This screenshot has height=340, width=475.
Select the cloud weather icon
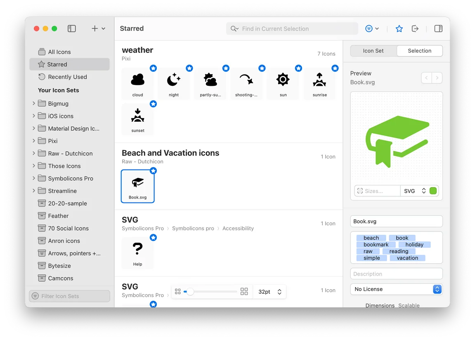[x=137, y=83]
